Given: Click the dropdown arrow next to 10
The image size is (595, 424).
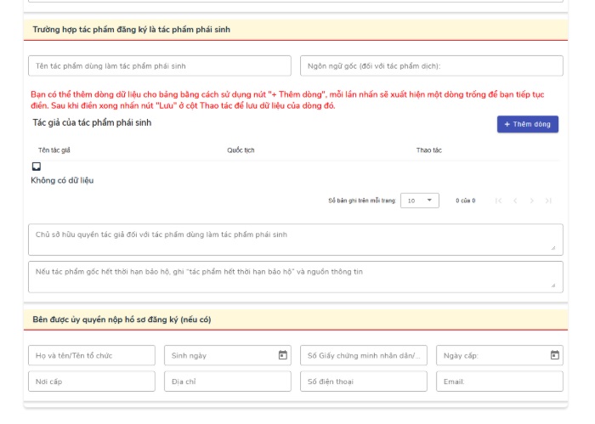Looking at the screenshot, I should point(429,201).
